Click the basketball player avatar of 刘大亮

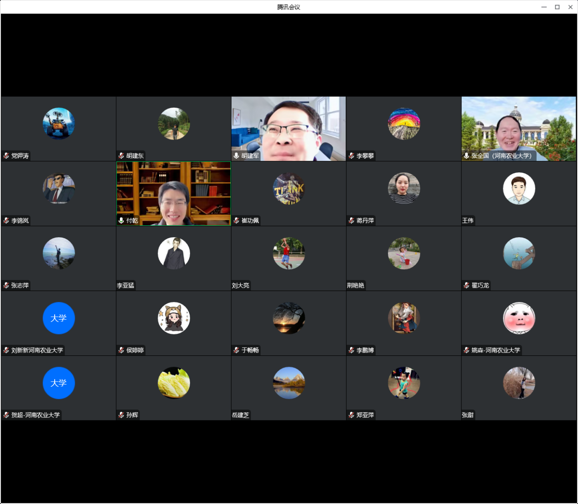289,253
